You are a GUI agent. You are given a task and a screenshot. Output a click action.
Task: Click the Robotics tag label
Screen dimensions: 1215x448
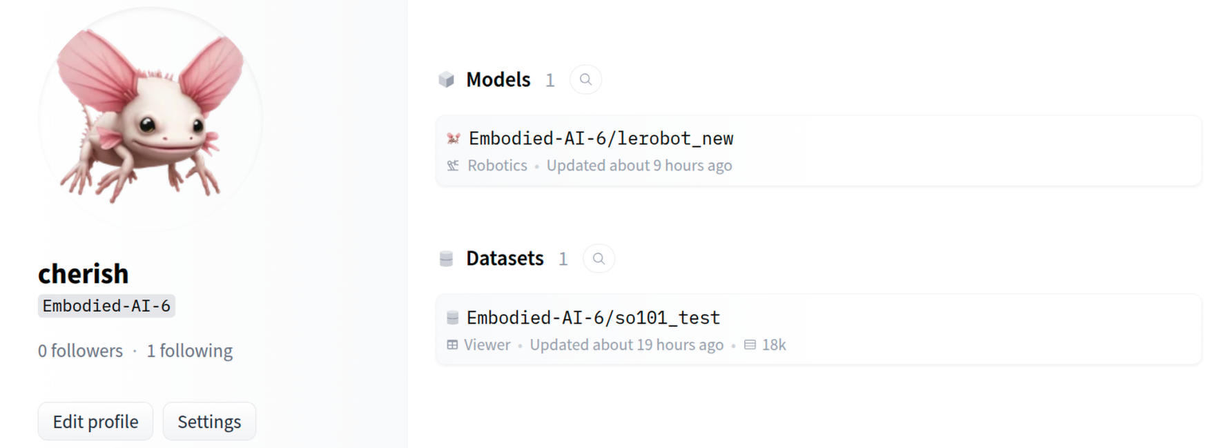(498, 166)
